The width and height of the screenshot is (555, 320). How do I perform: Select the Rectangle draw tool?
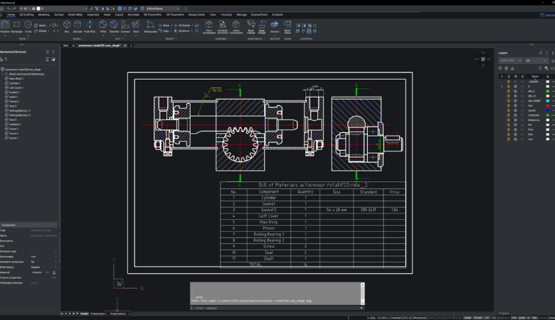pyautogui.click(x=16, y=27)
